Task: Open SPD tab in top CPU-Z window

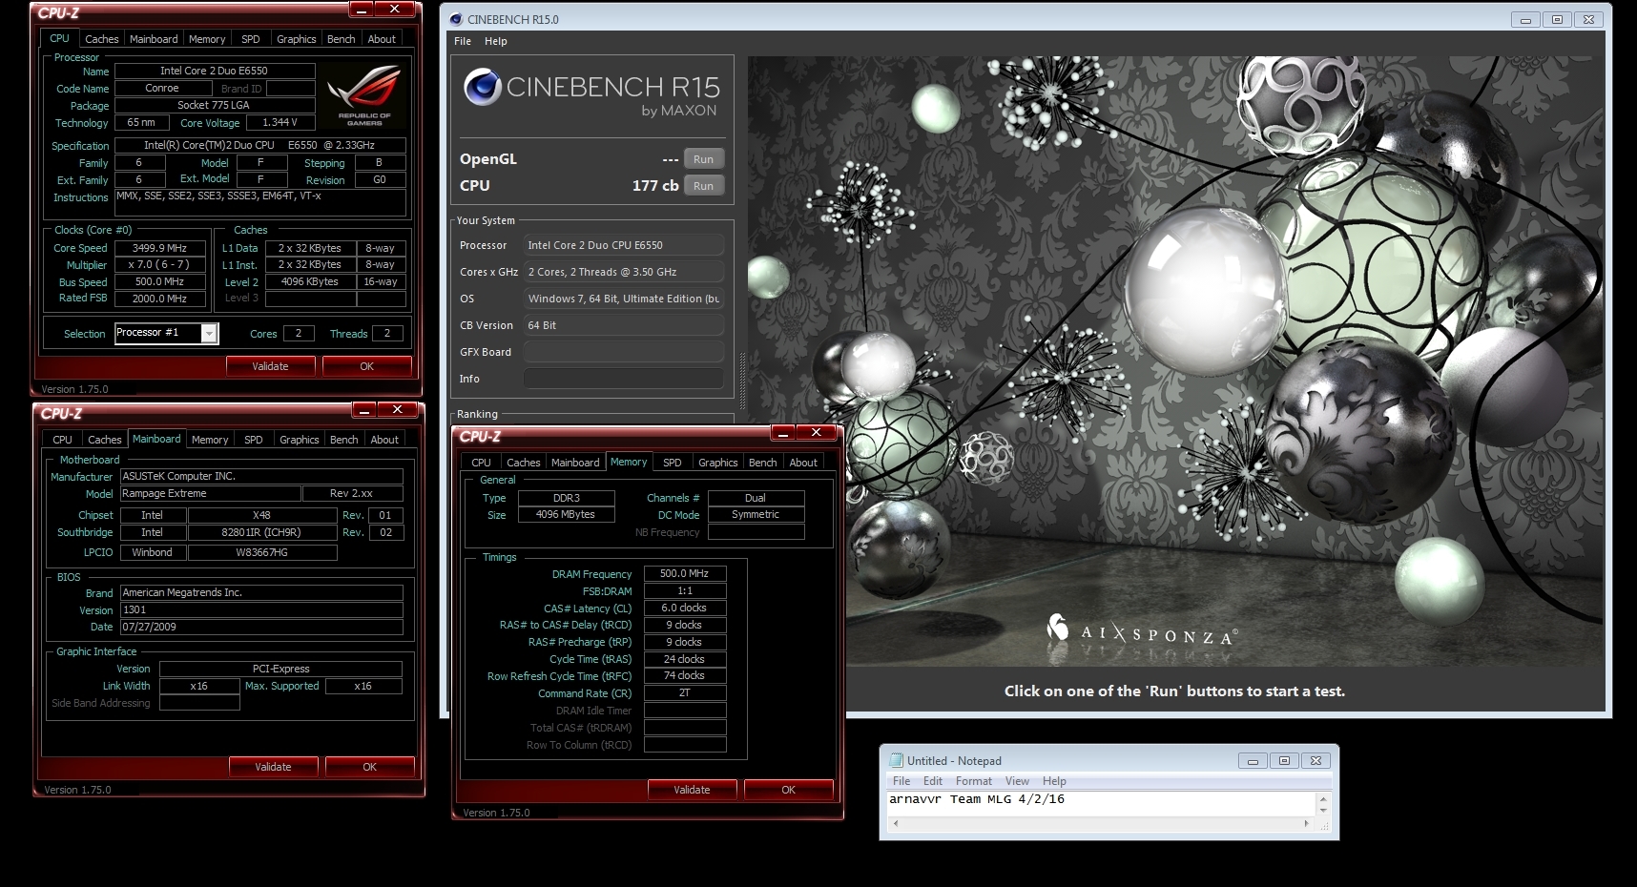Action: click(x=250, y=39)
